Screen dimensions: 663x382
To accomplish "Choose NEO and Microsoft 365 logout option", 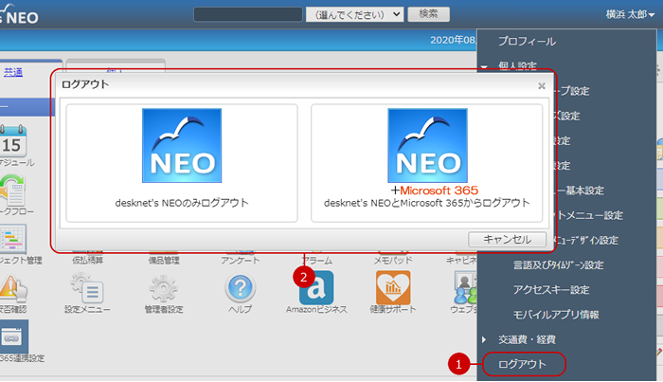I will point(426,163).
